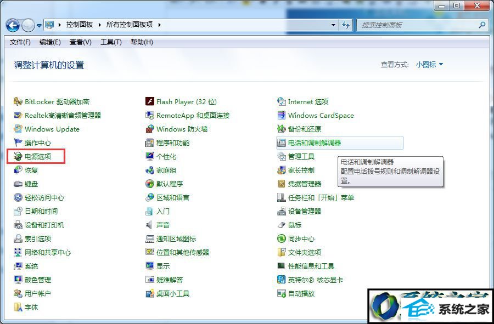Screen dimensions: 494x324
Task: Click the 区域和语言 globe icon
Action: click(x=150, y=197)
